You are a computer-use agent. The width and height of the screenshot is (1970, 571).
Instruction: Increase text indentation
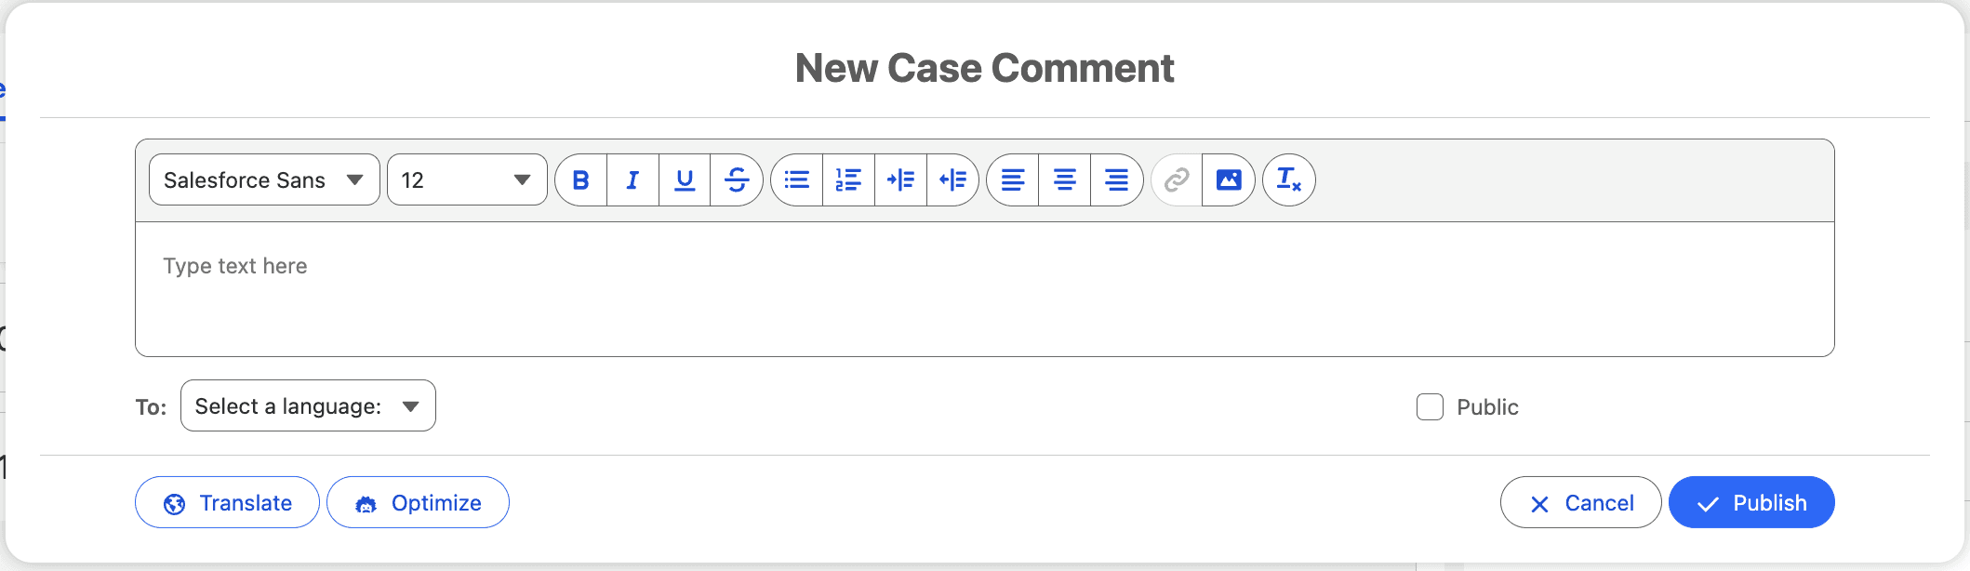(901, 180)
